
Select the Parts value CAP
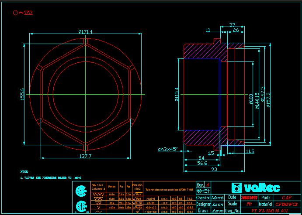(287, 198)
